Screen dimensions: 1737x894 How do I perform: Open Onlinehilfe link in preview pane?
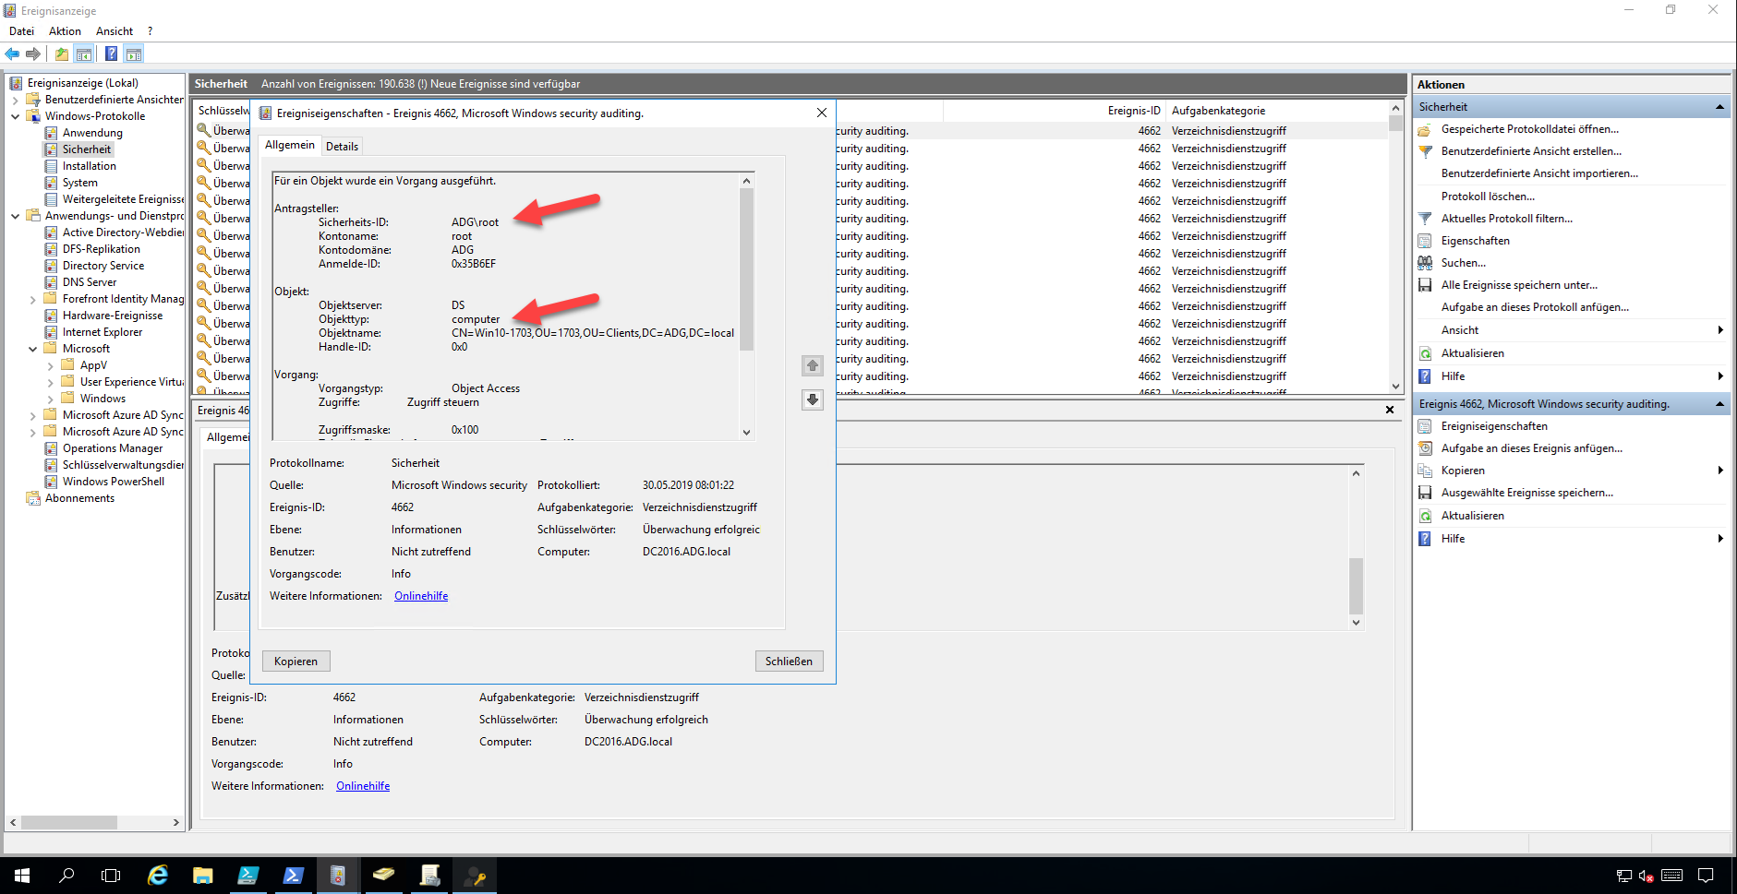pyautogui.click(x=363, y=786)
